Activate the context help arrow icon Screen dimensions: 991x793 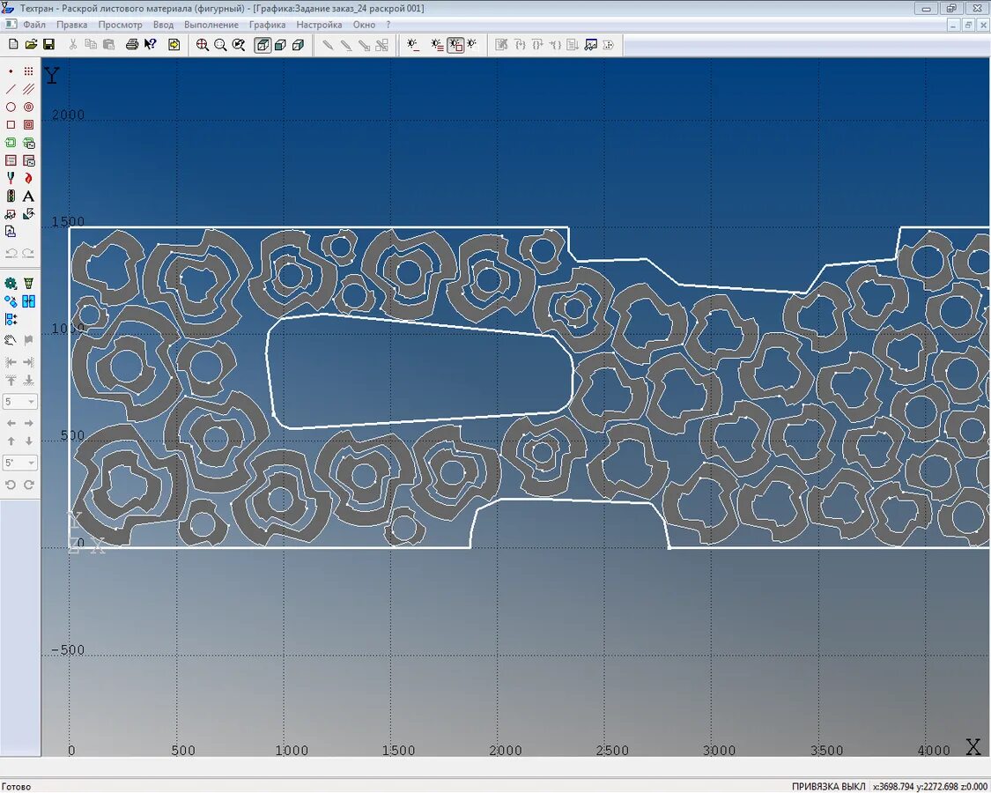[150, 44]
